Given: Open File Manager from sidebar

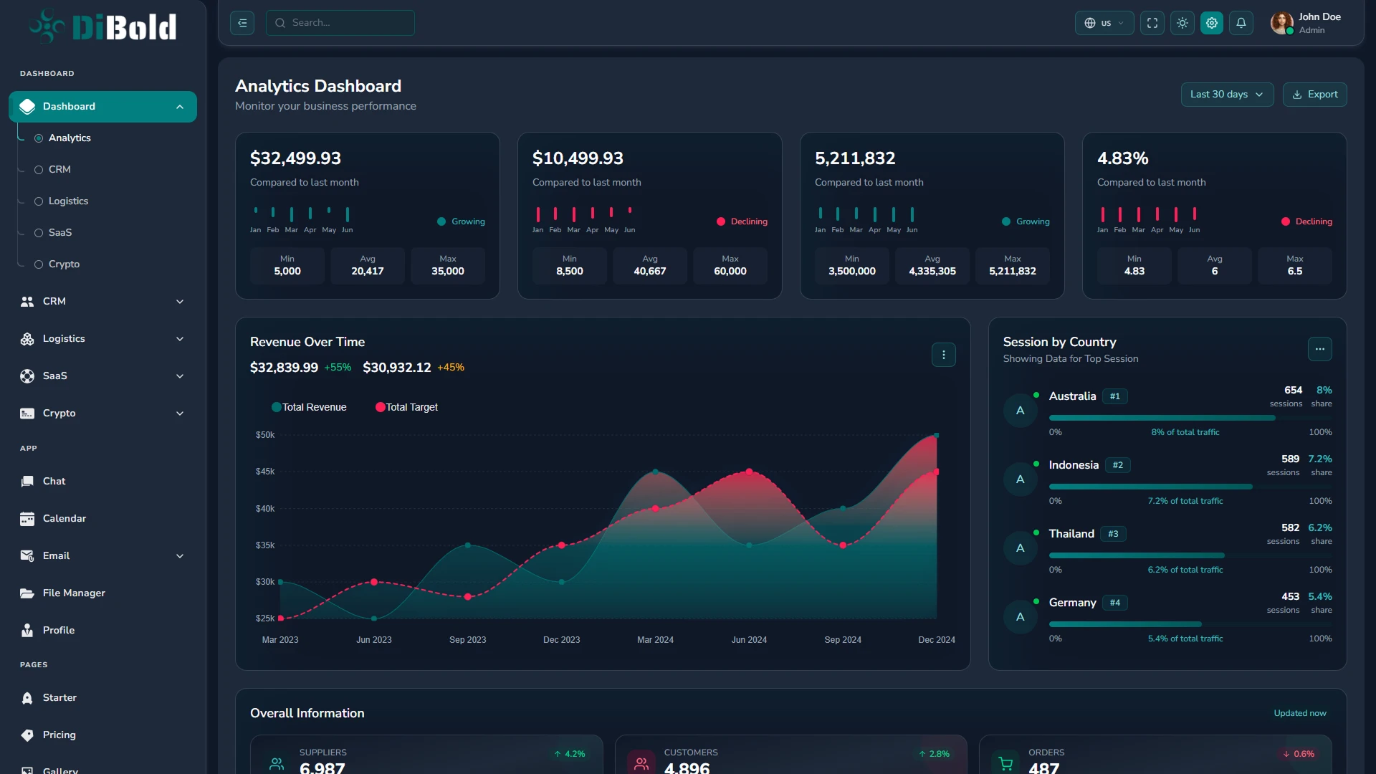Looking at the screenshot, I should pyautogui.click(x=102, y=593).
